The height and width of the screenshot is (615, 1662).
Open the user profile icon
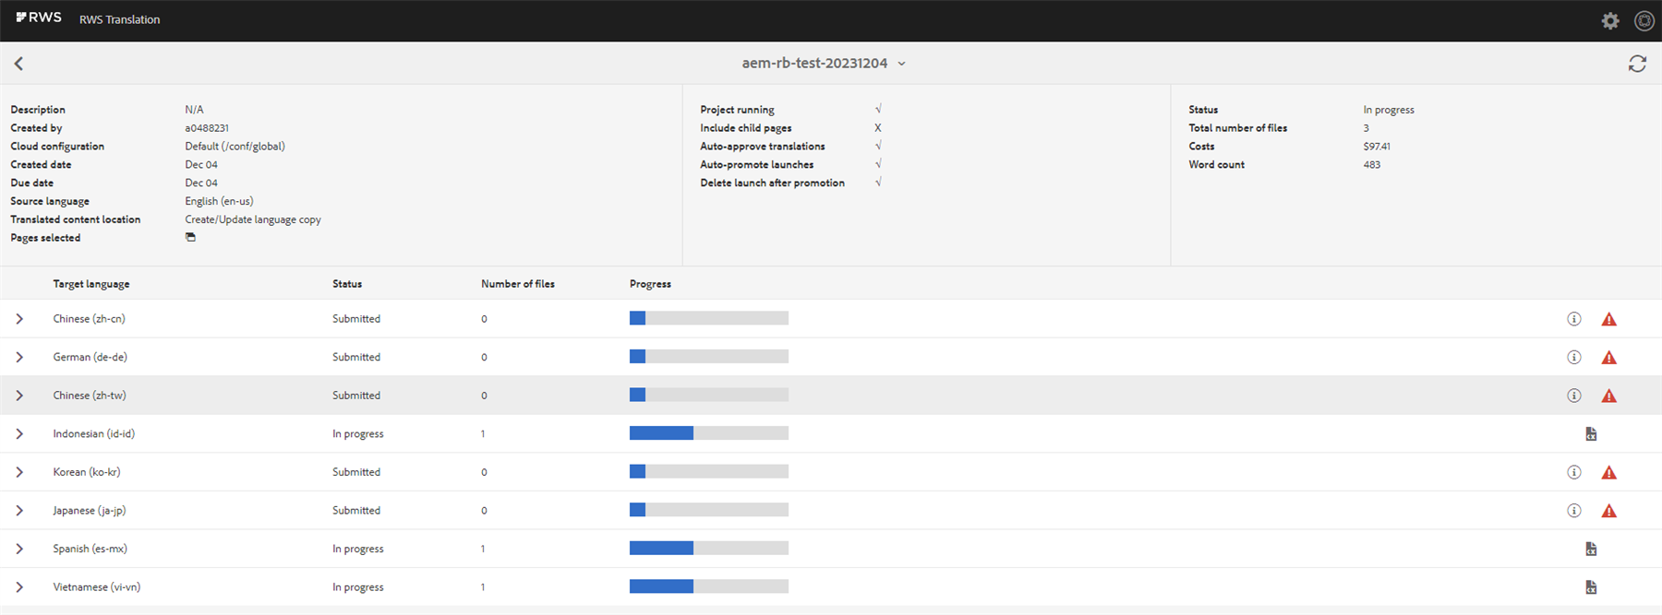pos(1644,20)
